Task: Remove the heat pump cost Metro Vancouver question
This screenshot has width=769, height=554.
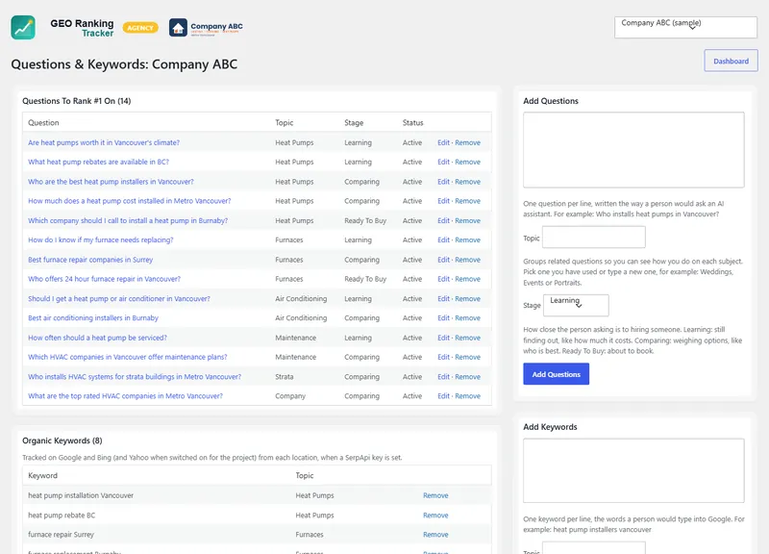Action: [467, 201]
